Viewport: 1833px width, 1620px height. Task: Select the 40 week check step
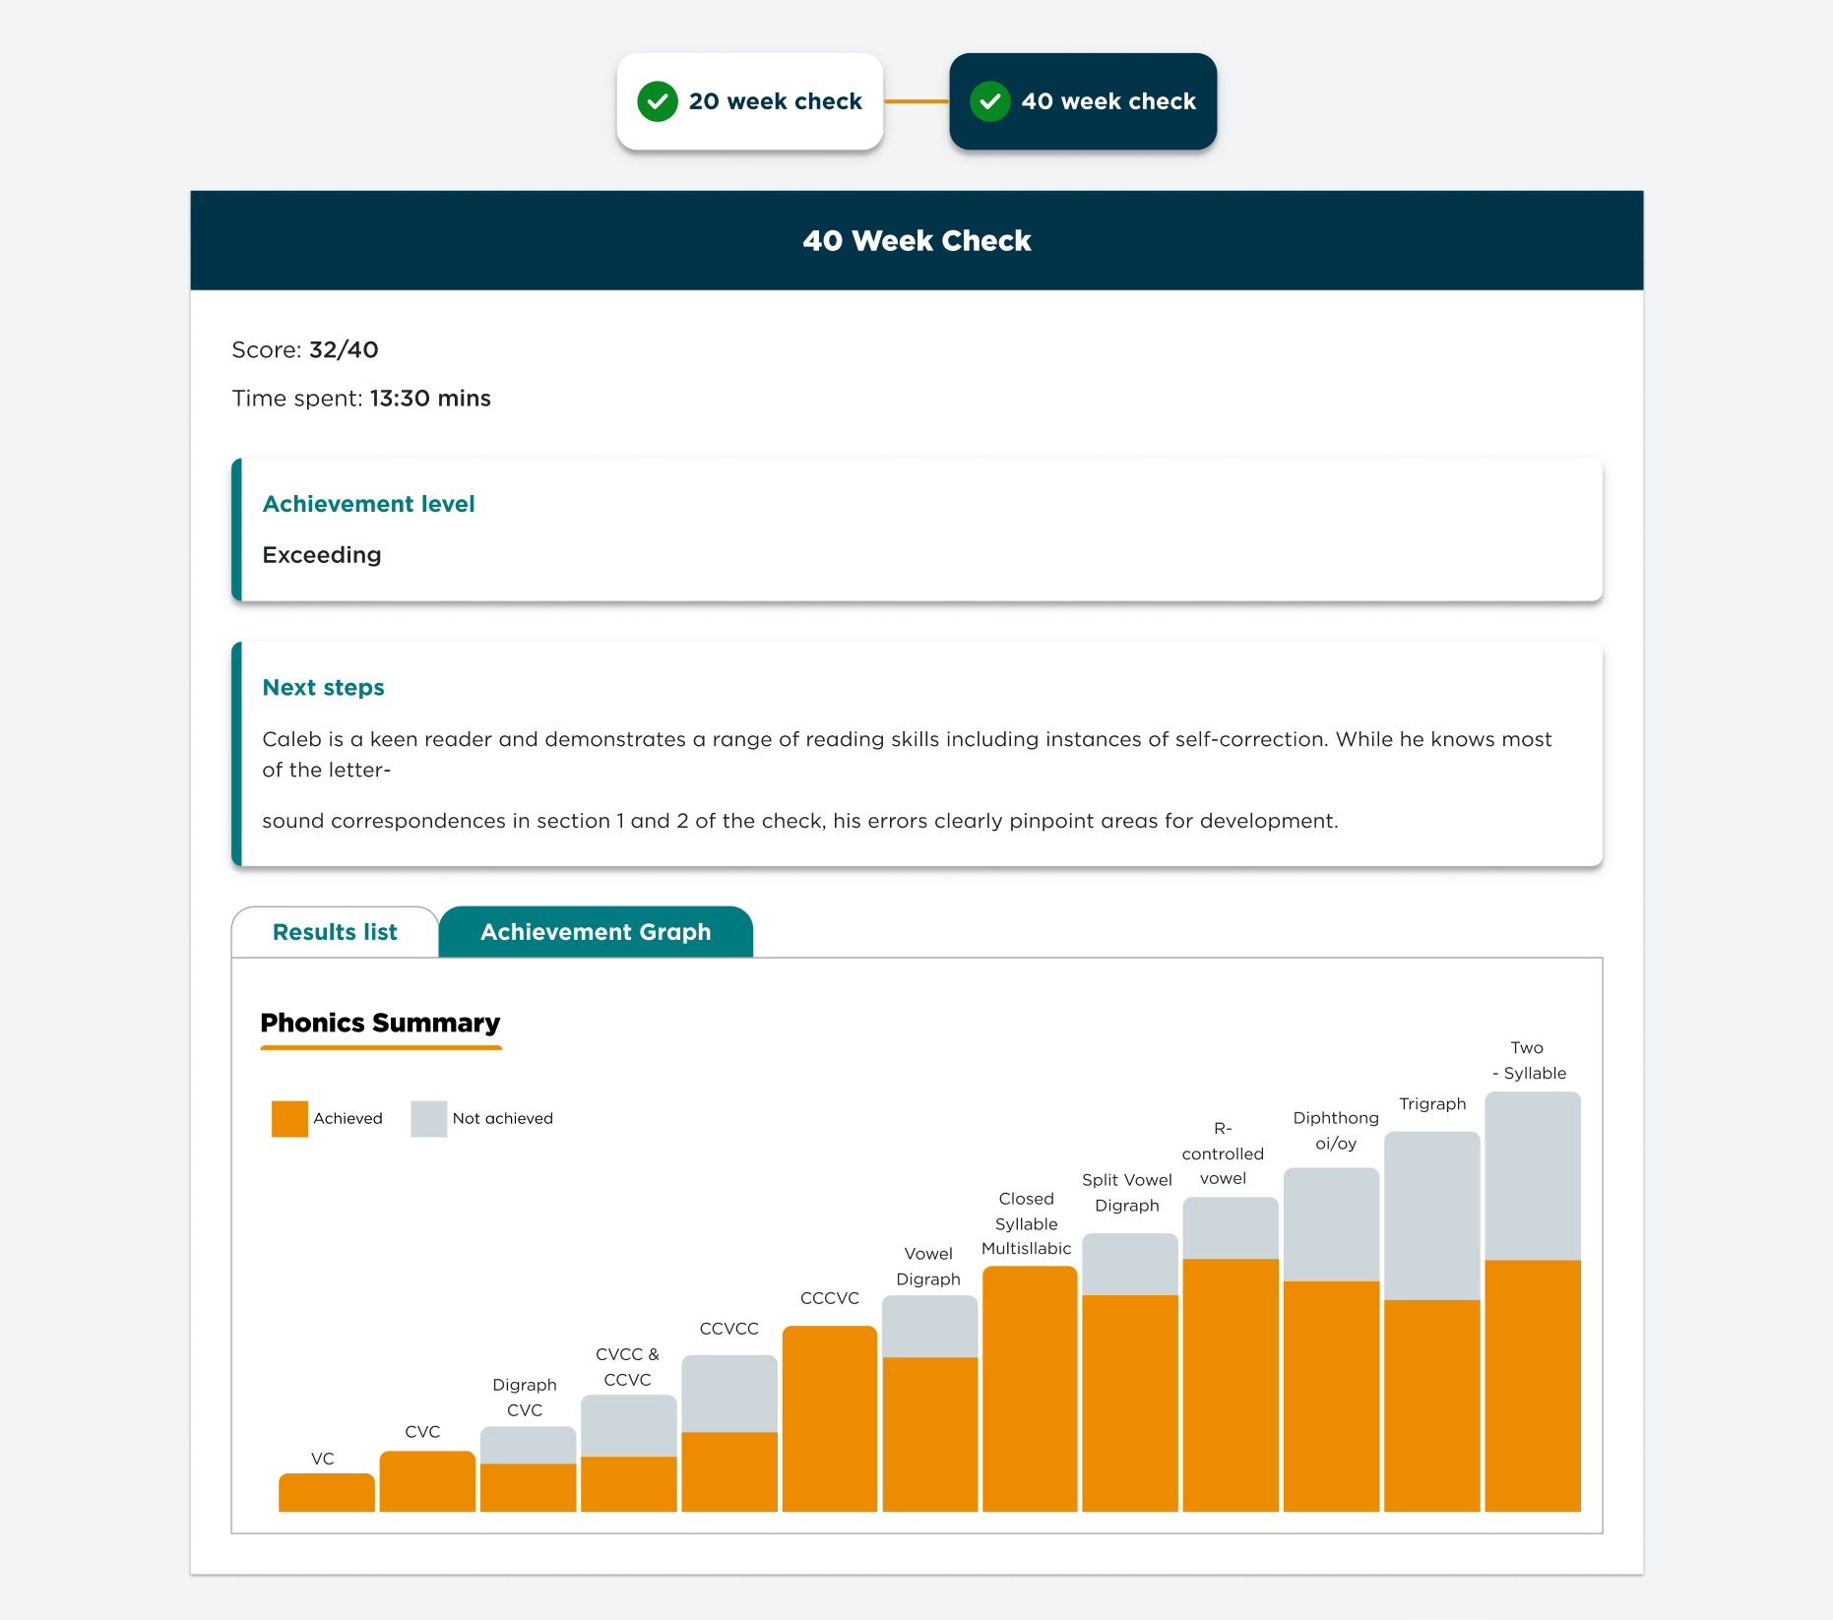(1083, 101)
